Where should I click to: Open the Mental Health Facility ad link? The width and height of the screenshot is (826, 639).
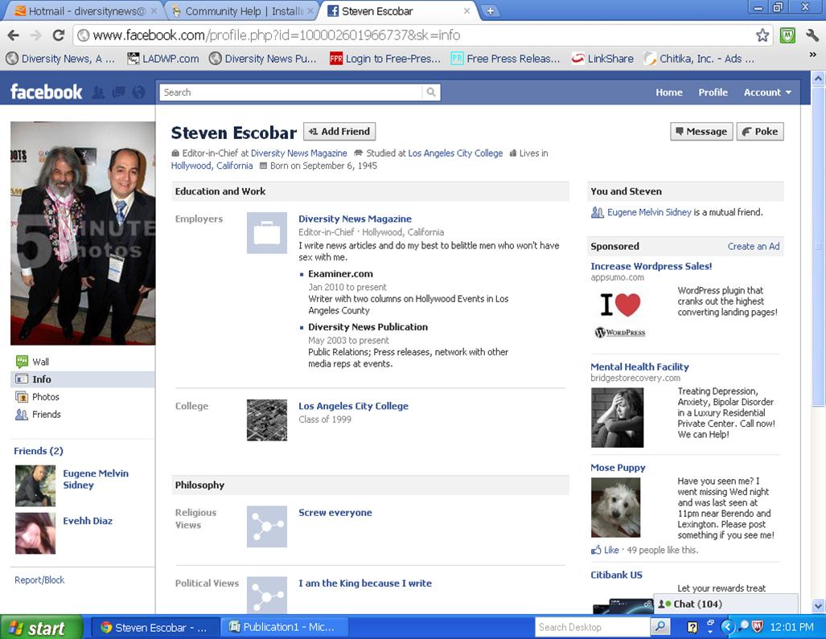(639, 367)
